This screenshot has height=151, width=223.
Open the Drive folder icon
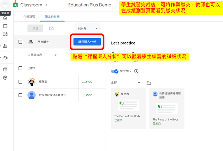coord(149,83)
